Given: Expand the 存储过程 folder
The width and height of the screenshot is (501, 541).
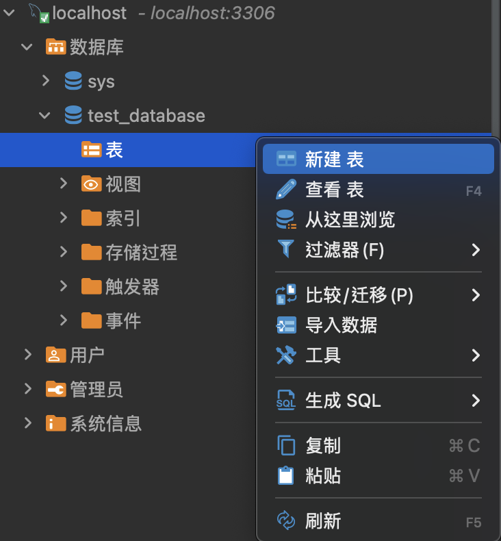Looking at the screenshot, I should coord(64,252).
